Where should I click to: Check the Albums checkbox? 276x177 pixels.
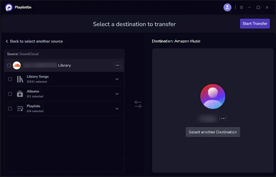click(10, 94)
